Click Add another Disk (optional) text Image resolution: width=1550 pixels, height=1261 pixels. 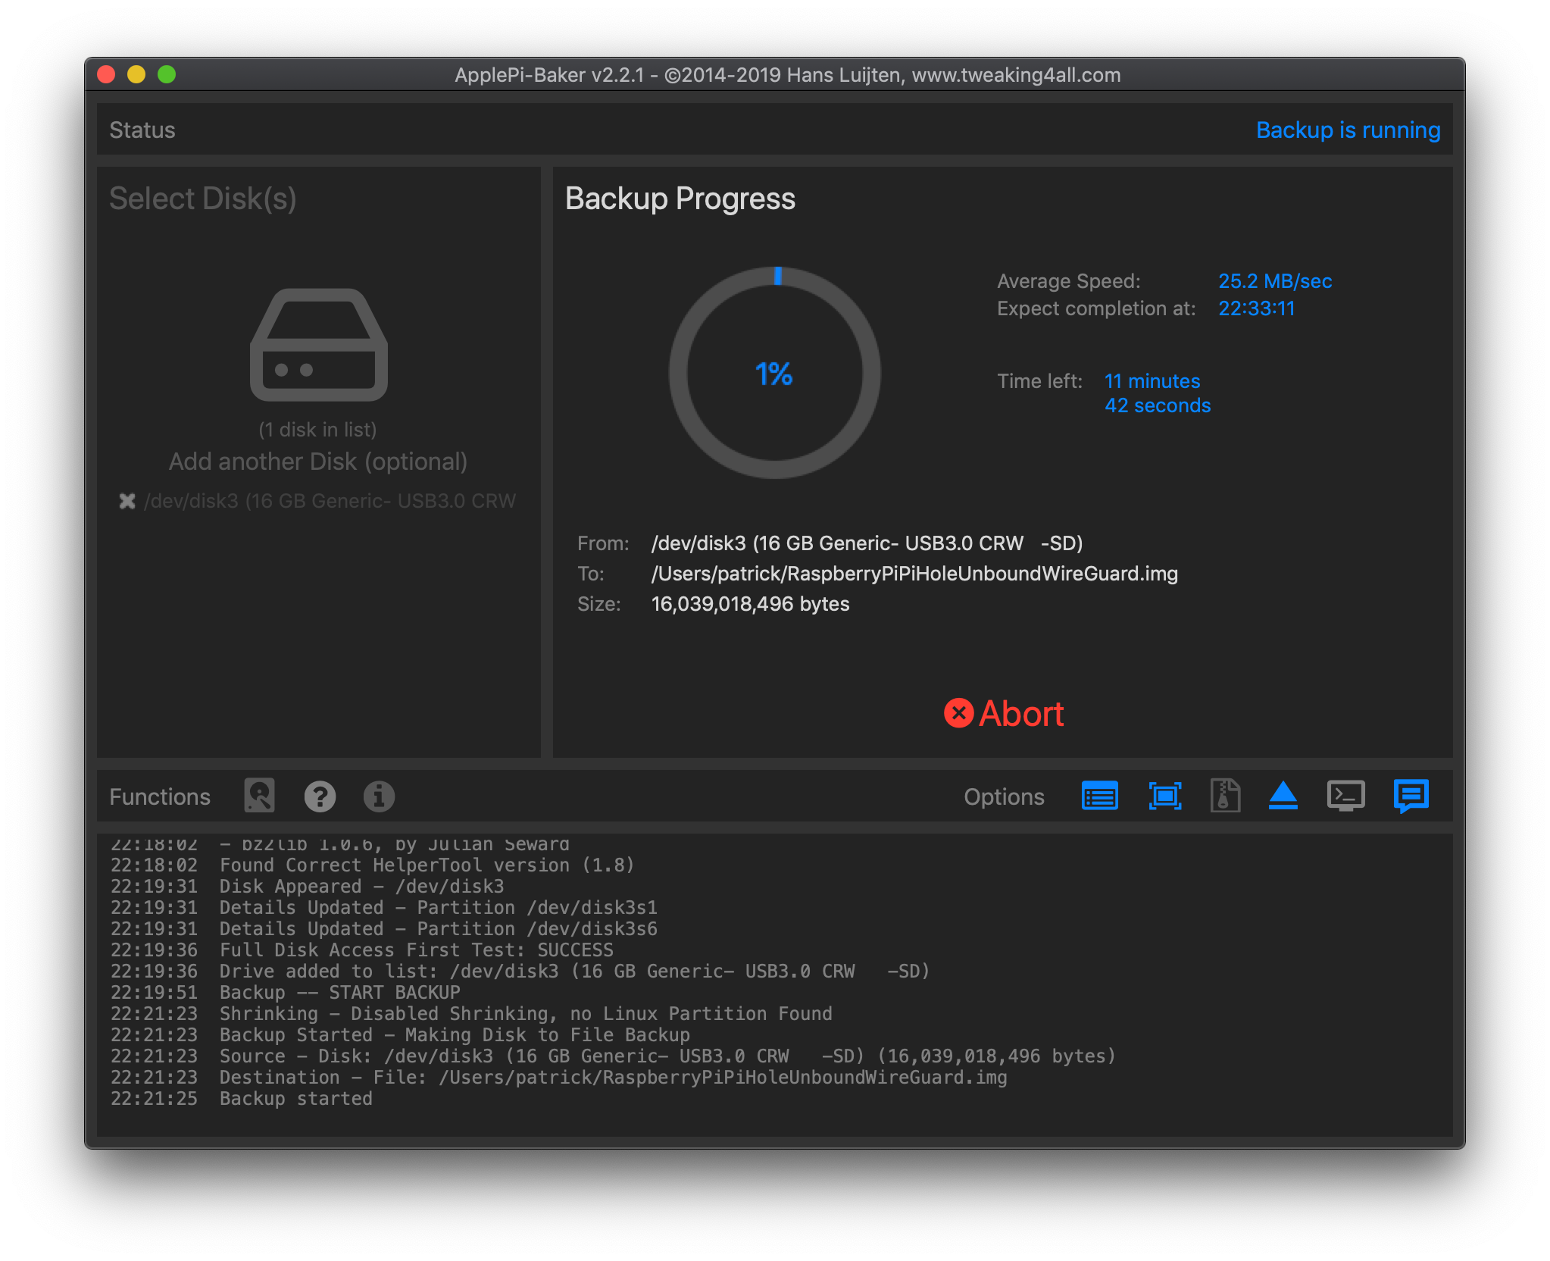(x=318, y=462)
